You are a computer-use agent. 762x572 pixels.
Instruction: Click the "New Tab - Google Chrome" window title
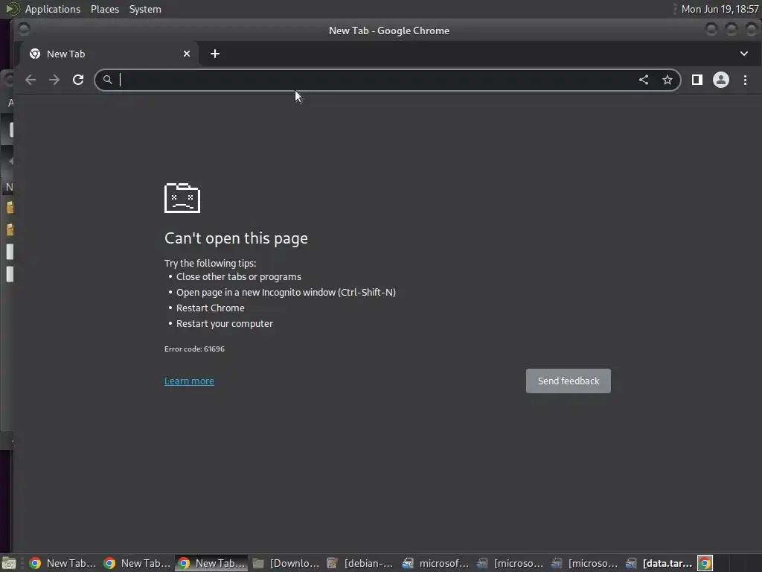point(389,31)
